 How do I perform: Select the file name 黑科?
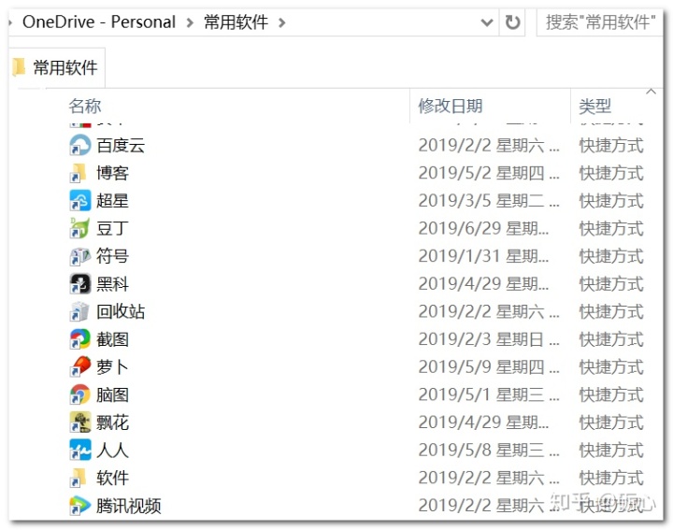tap(112, 283)
